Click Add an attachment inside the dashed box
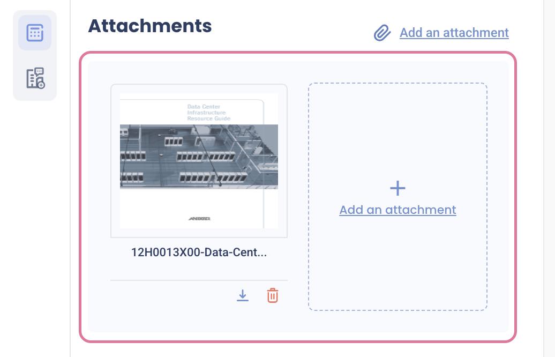Image resolution: width=555 pixels, height=357 pixels. click(x=397, y=210)
